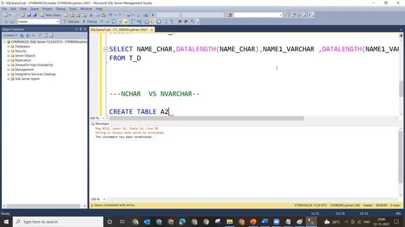Image resolution: width=405 pixels, height=227 pixels.
Task: Click the Object Explorer horizontal scrollbar
Action: (x=44, y=206)
